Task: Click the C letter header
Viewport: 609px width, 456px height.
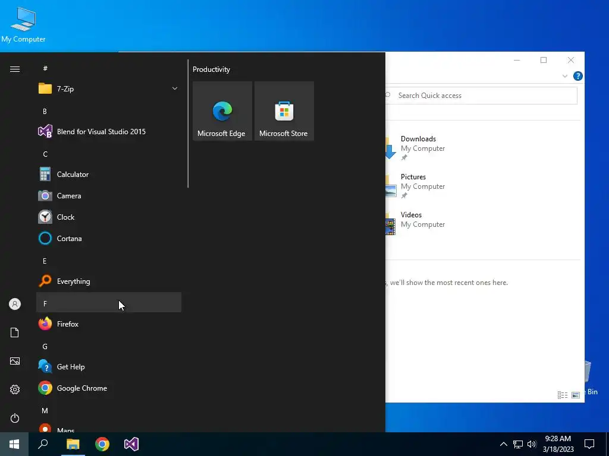Action: 45,154
